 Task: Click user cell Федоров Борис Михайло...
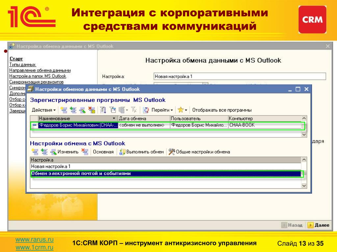click(x=199, y=125)
